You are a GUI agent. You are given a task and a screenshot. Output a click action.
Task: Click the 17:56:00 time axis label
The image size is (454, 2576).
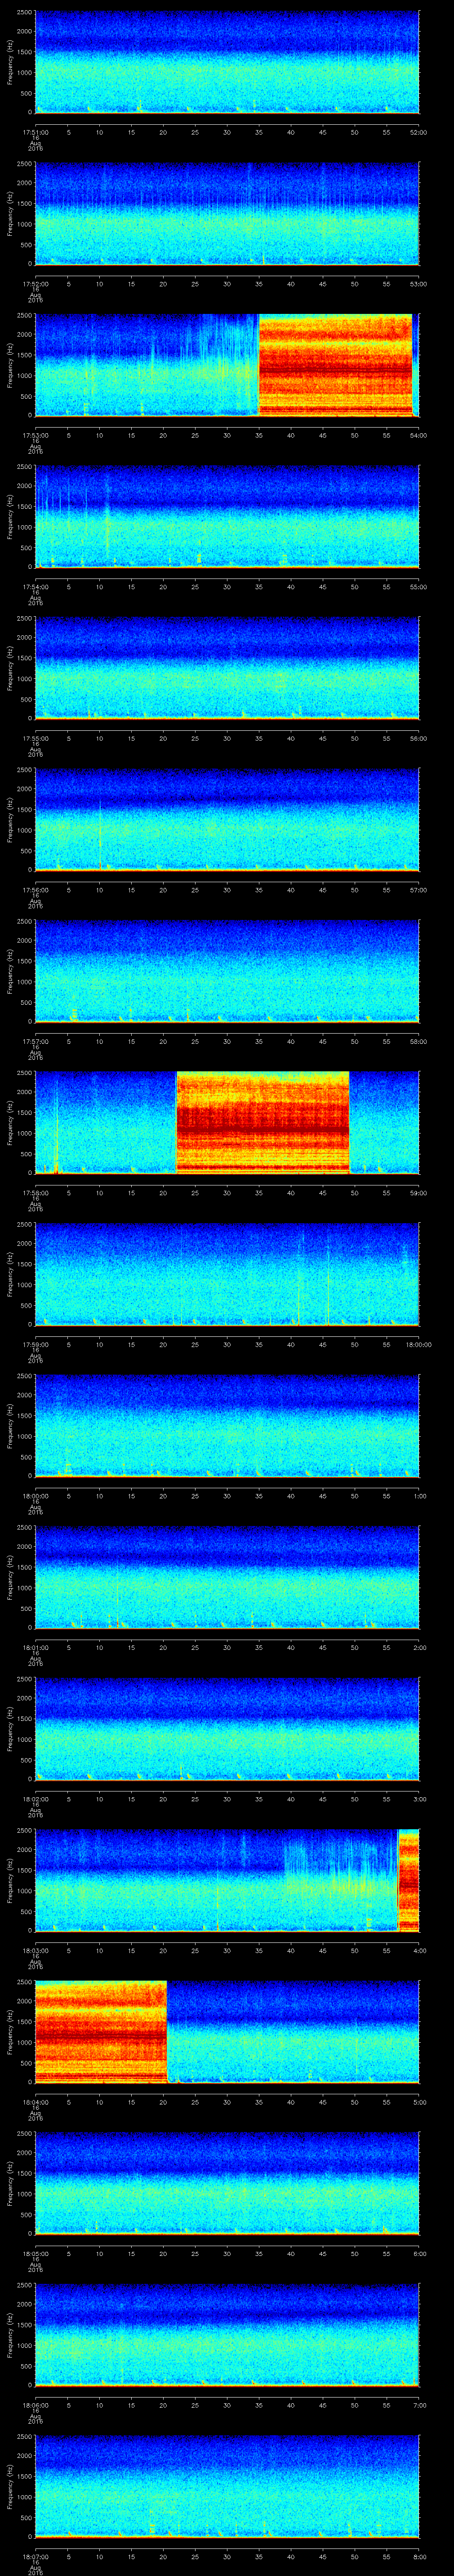point(35,889)
